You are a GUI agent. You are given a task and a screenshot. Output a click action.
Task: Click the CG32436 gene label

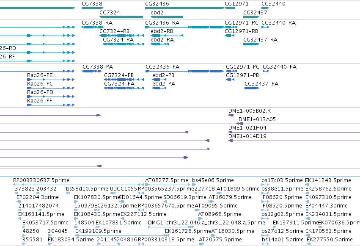(x=157, y=4)
